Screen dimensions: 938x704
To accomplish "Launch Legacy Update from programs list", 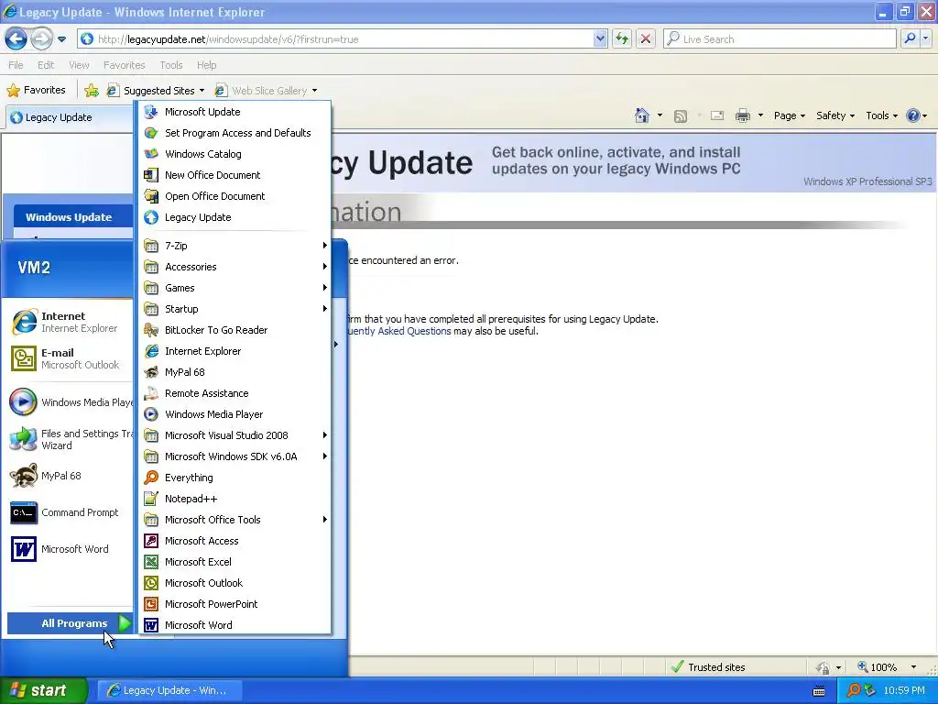I will [x=234, y=217].
